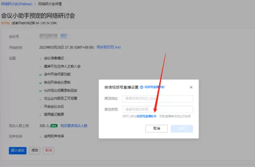The height and width of the screenshot is (167, 255).
Task: Close the 微信视频号直播设置 dialog with X
Action: click(x=191, y=87)
